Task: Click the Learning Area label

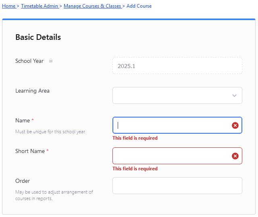Action: [32, 91]
